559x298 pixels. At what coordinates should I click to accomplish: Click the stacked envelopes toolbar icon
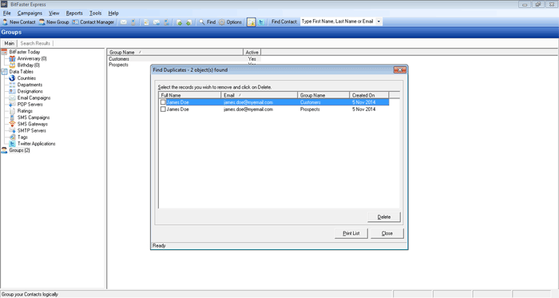pyautogui.click(x=157, y=22)
